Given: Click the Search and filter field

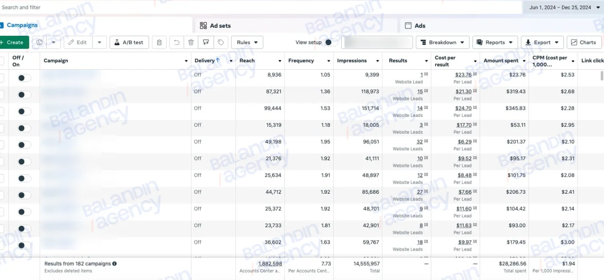Looking at the screenshot, I should coord(260,7).
